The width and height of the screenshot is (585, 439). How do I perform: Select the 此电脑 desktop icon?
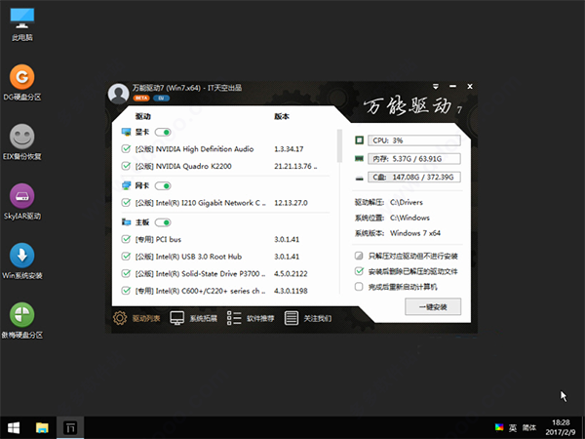[21, 18]
